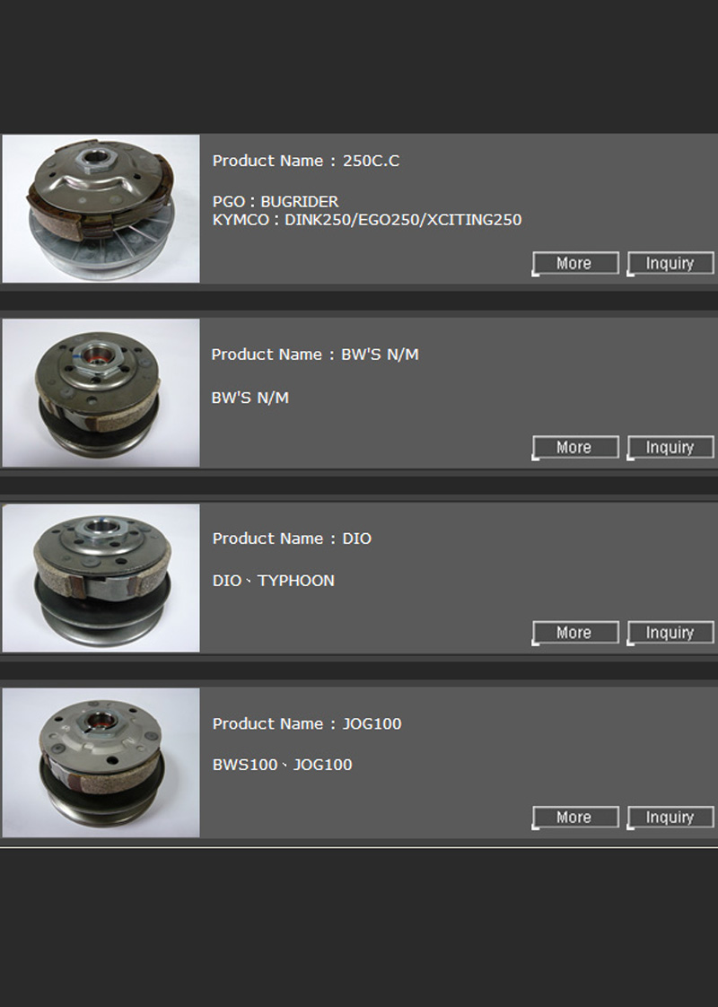Click Inquiry button for JOG100
The image size is (718, 1007).
(670, 818)
